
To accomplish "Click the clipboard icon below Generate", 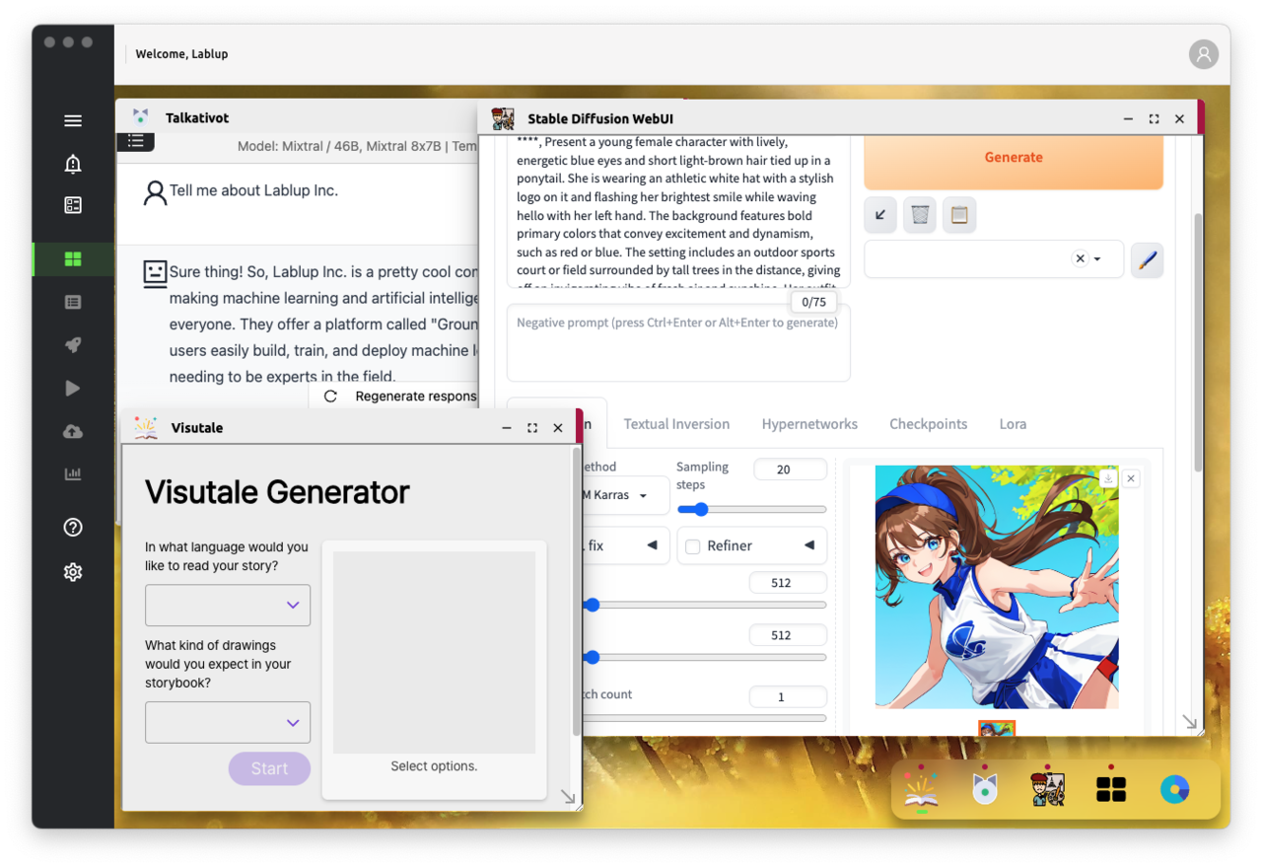I will click(x=959, y=214).
